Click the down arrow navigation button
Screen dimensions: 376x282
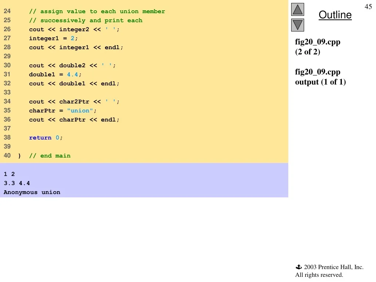coord(297,25)
